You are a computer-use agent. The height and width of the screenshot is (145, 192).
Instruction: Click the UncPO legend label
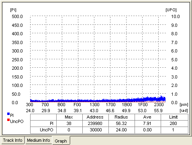(x=17, y=121)
